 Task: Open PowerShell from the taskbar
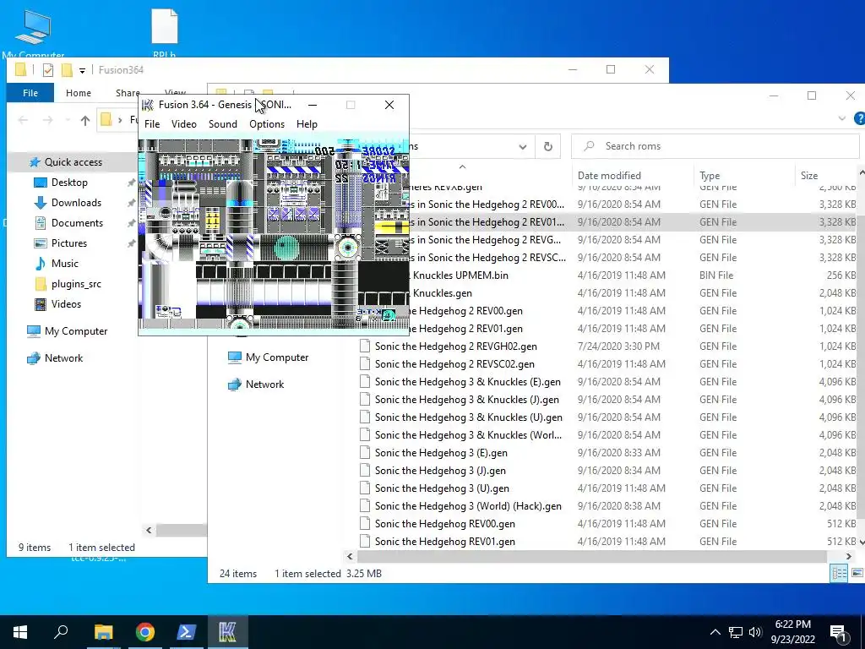187,632
